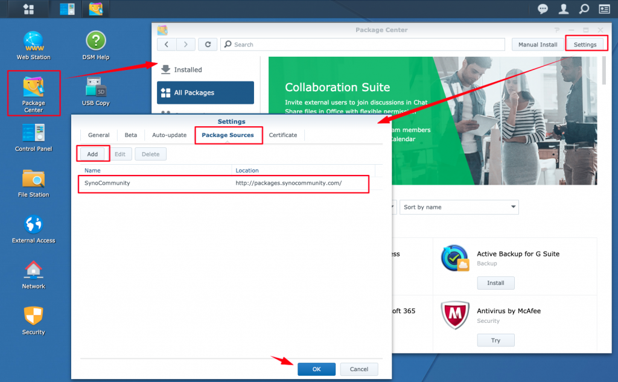
Task: Click the Delete button
Action: [150, 154]
